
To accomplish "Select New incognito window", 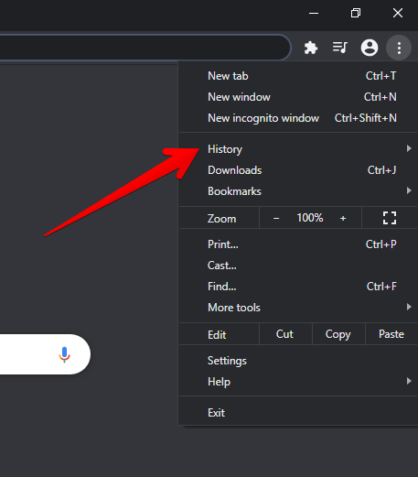I will (297, 118).
